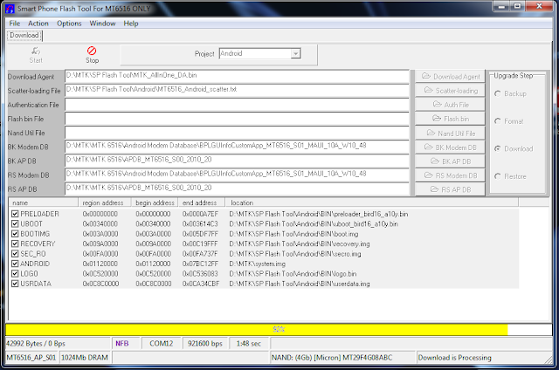Uncheck the PRELOADER checkbox
The image size is (559, 370).
(x=15, y=214)
